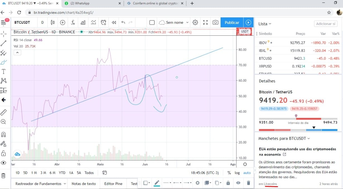
Task: Toggle log scale
Action: click(237, 173)
